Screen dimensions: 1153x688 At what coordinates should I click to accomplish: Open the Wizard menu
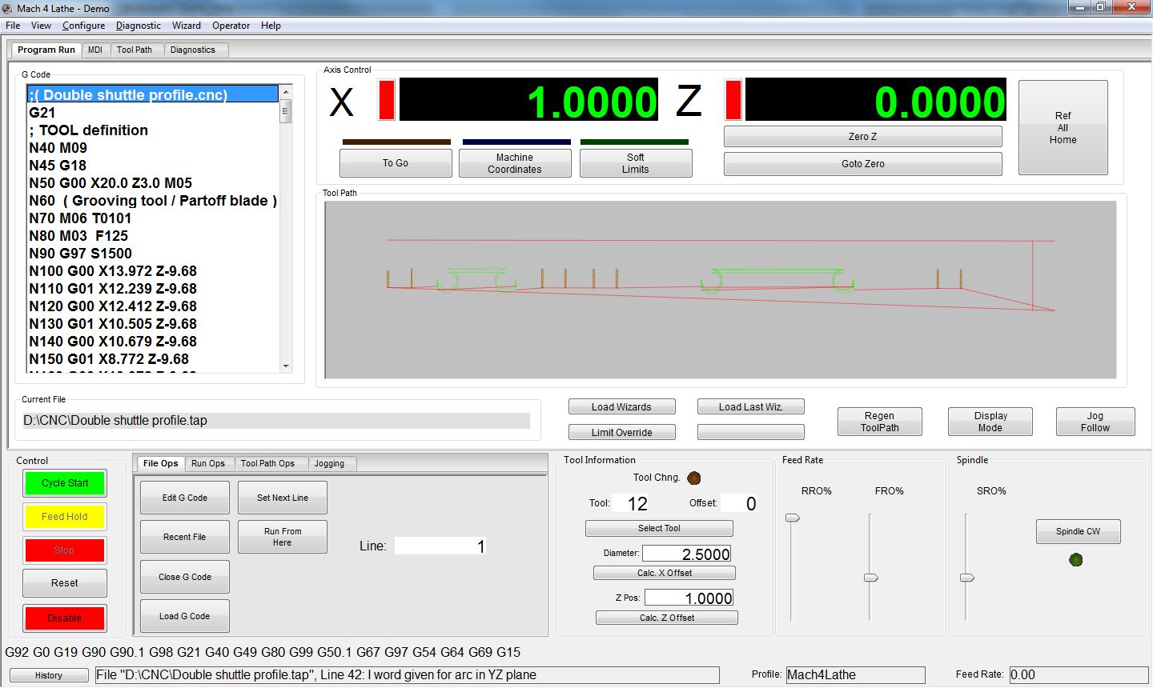tap(187, 26)
